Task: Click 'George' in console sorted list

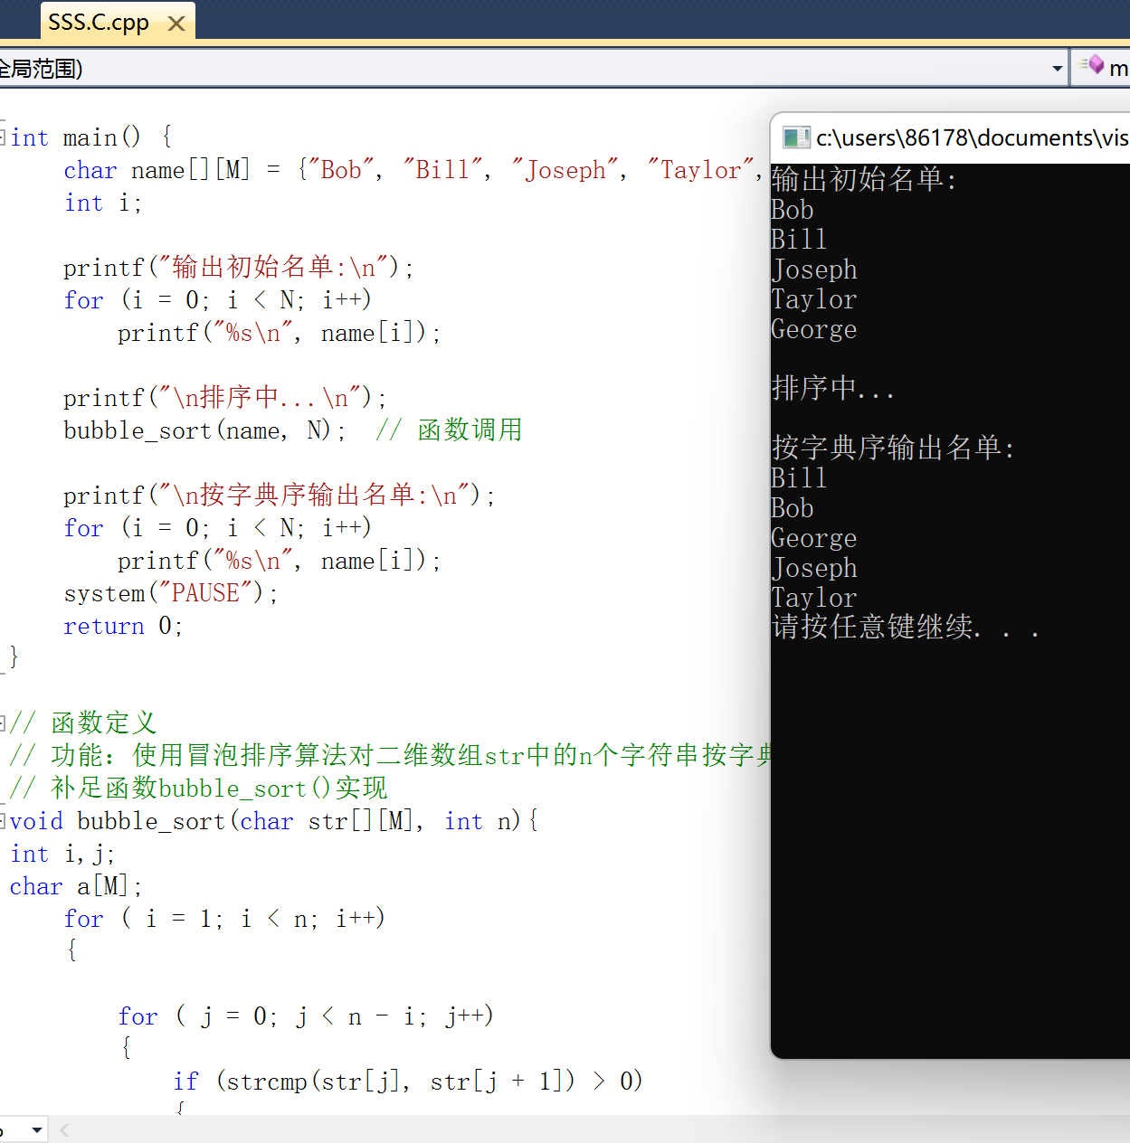Action: (814, 538)
